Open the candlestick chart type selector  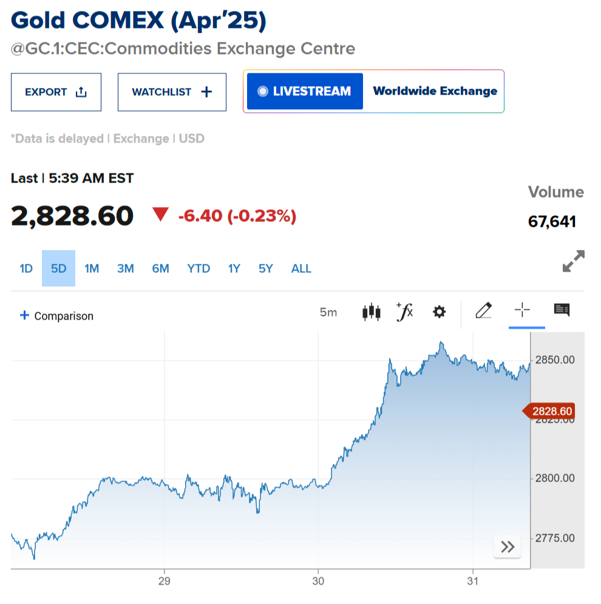tap(371, 312)
